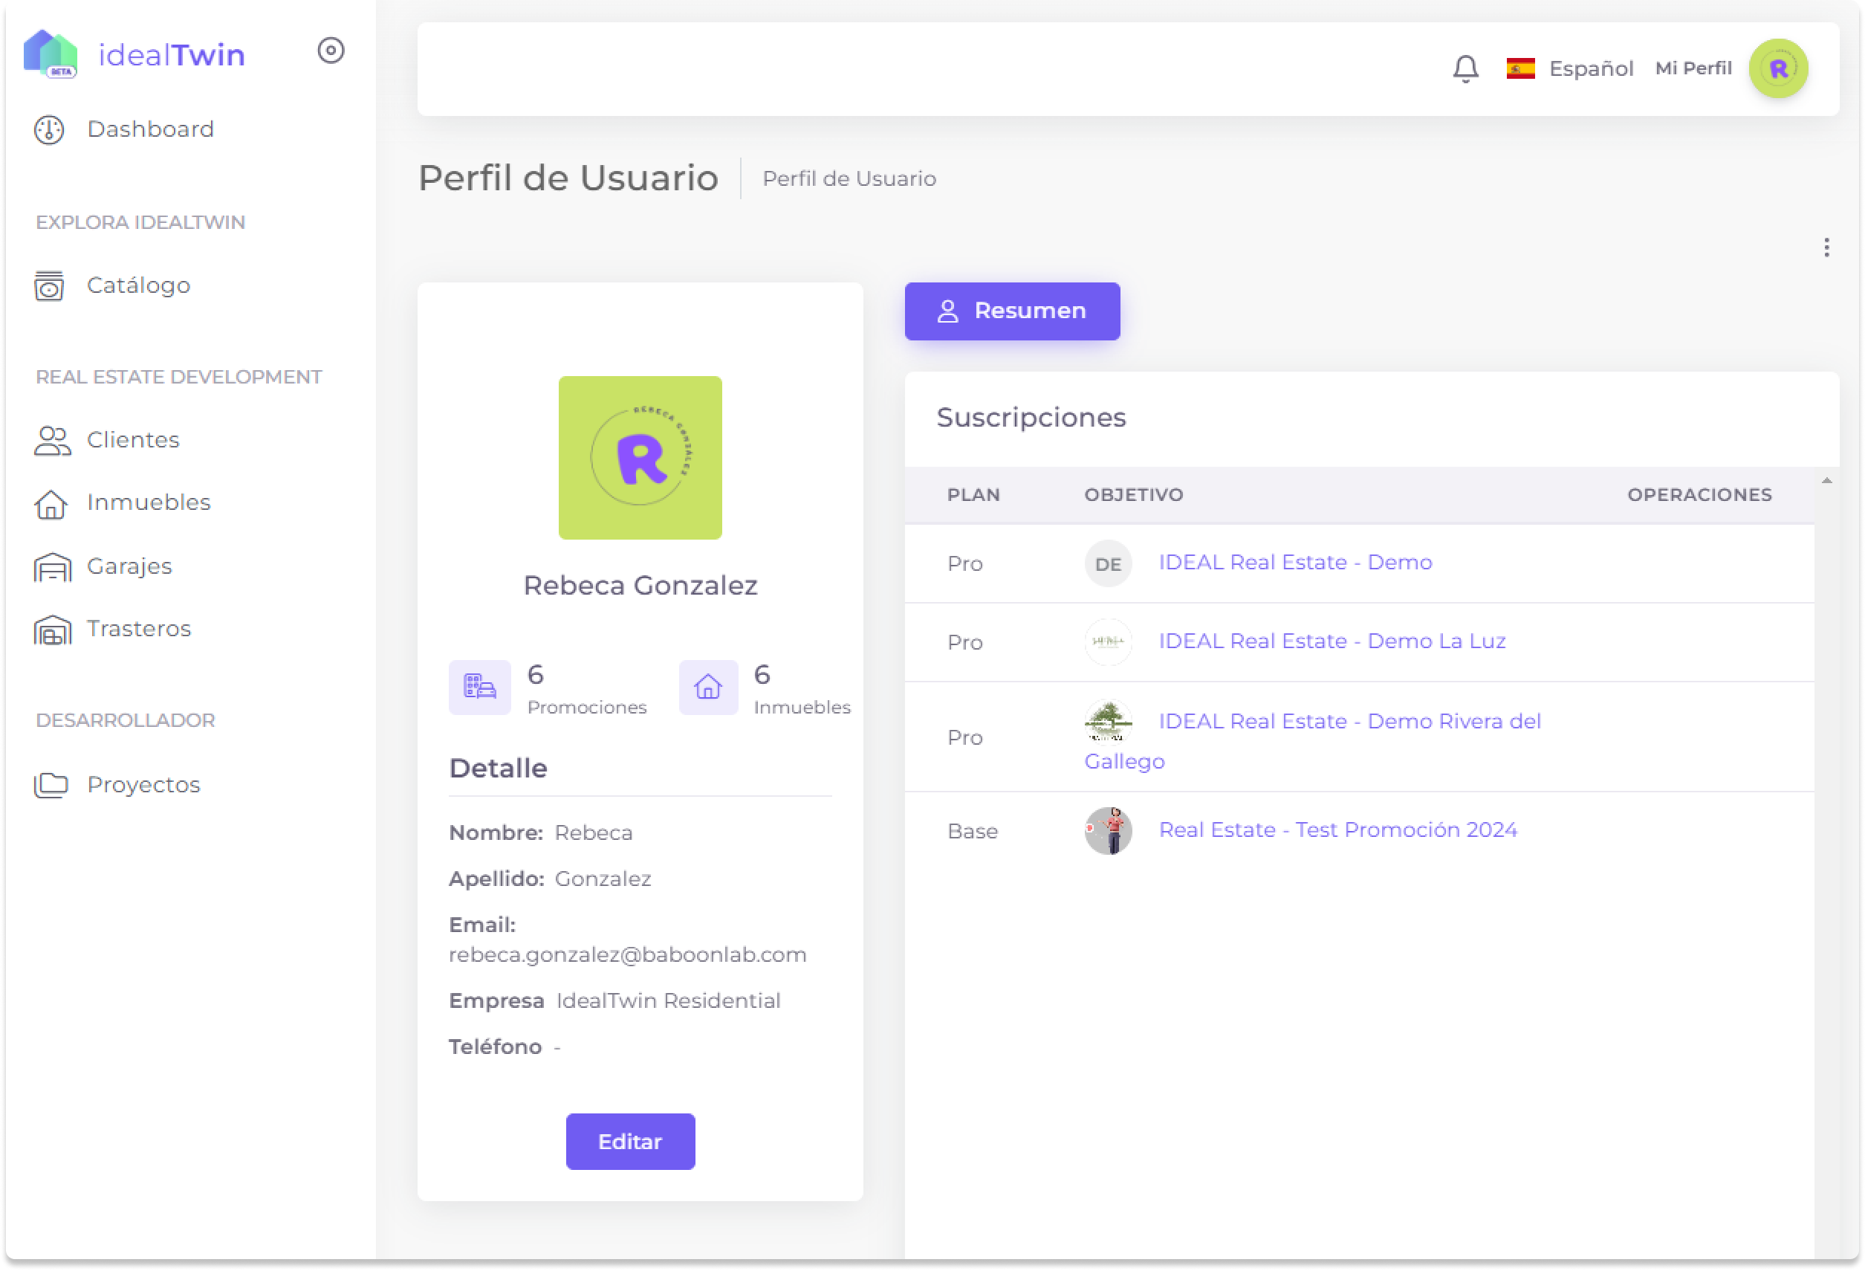Navigate to Garajes
This screenshot has height=1271, width=1865.
pyautogui.click(x=129, y=566)
